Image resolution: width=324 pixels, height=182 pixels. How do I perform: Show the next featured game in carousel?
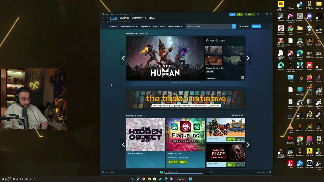248,58
